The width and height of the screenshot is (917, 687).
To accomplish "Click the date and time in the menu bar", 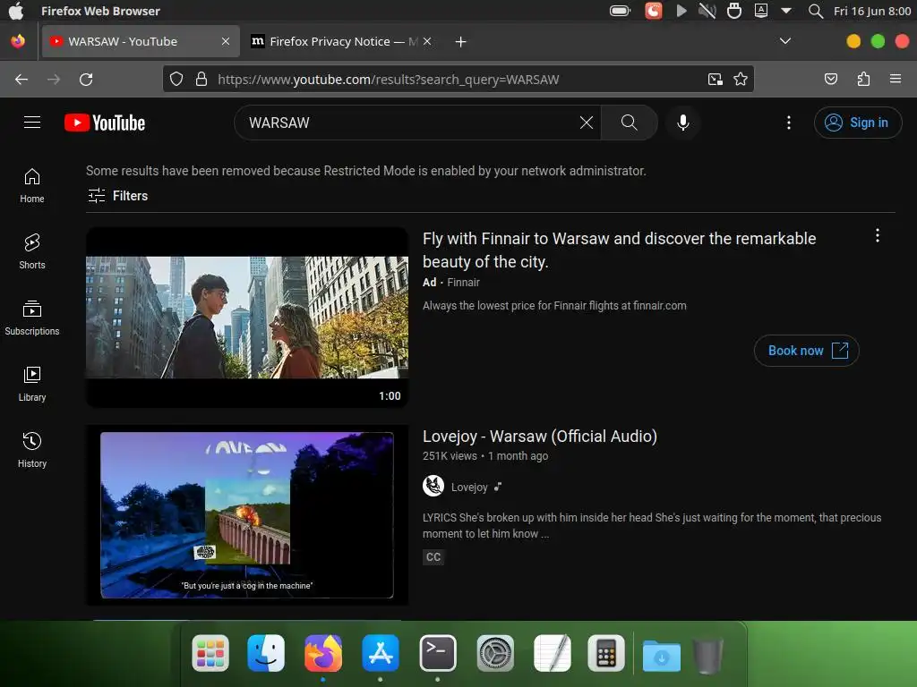I will pos(872,11).
